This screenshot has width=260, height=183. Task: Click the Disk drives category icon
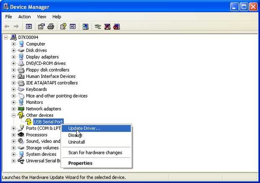21,50
